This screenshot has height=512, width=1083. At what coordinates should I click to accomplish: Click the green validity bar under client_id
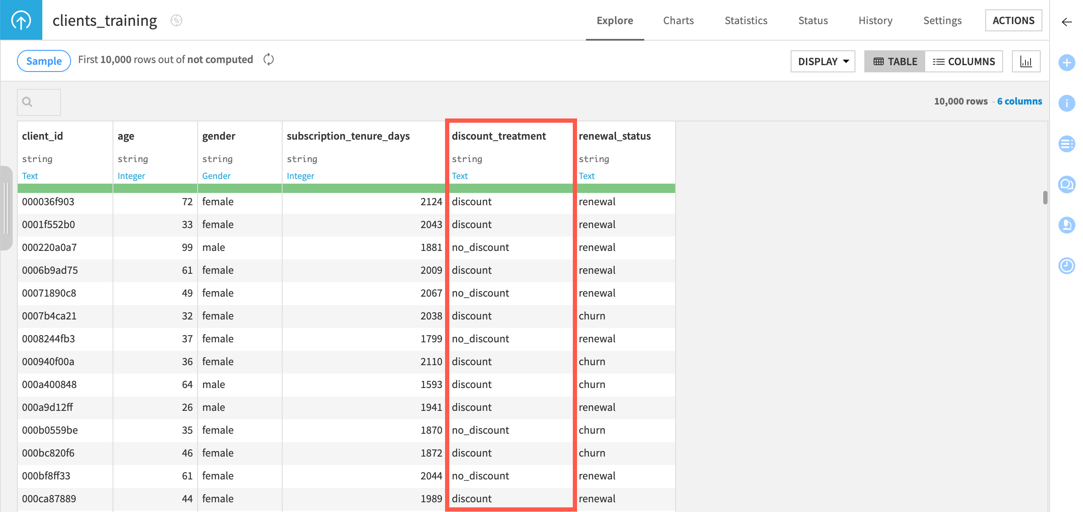(65, 188)
